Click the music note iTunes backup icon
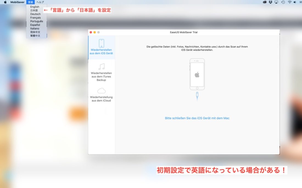302x188 pixels. (x=102, y=67)
